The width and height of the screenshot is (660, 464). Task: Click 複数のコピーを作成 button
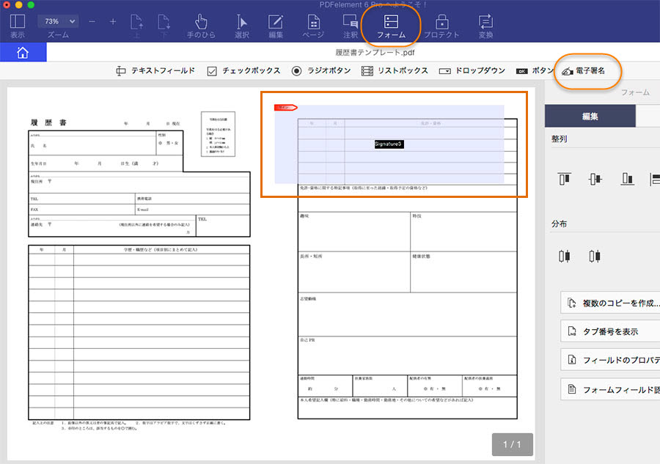pyautogui.click(x=610, y=303)
